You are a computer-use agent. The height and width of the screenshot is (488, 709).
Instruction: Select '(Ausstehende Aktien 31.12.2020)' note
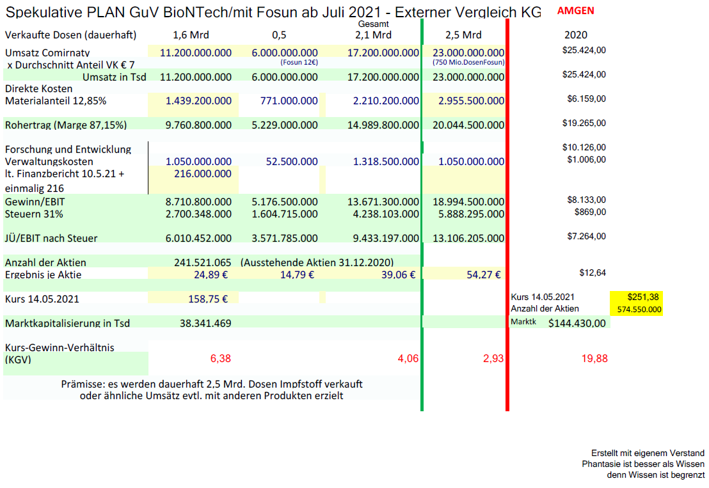pyautogui.click(x=317, y=263)
